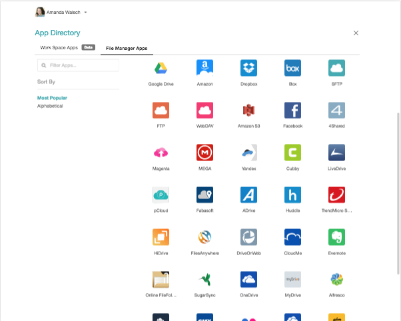
Task: Click the magnifier icon in filter box
Action: click(44, 65)
